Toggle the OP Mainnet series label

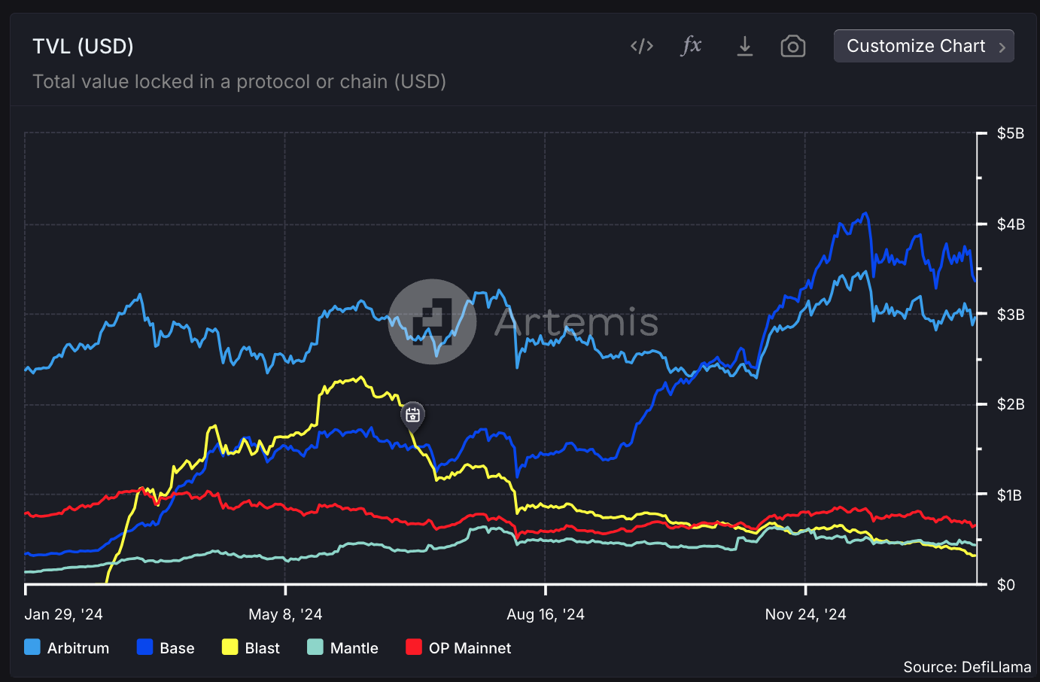(470, 648)
